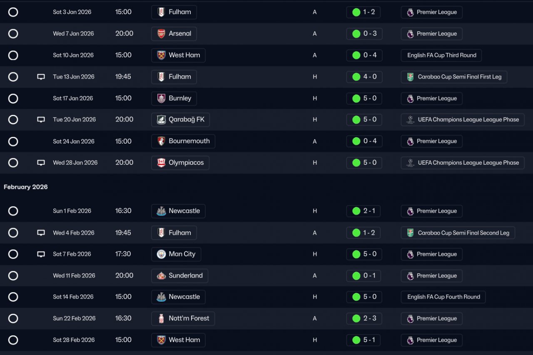Click the Arsenal club crest icon
The width and height of the screenshot is (533, 355).
click(161, 34)
